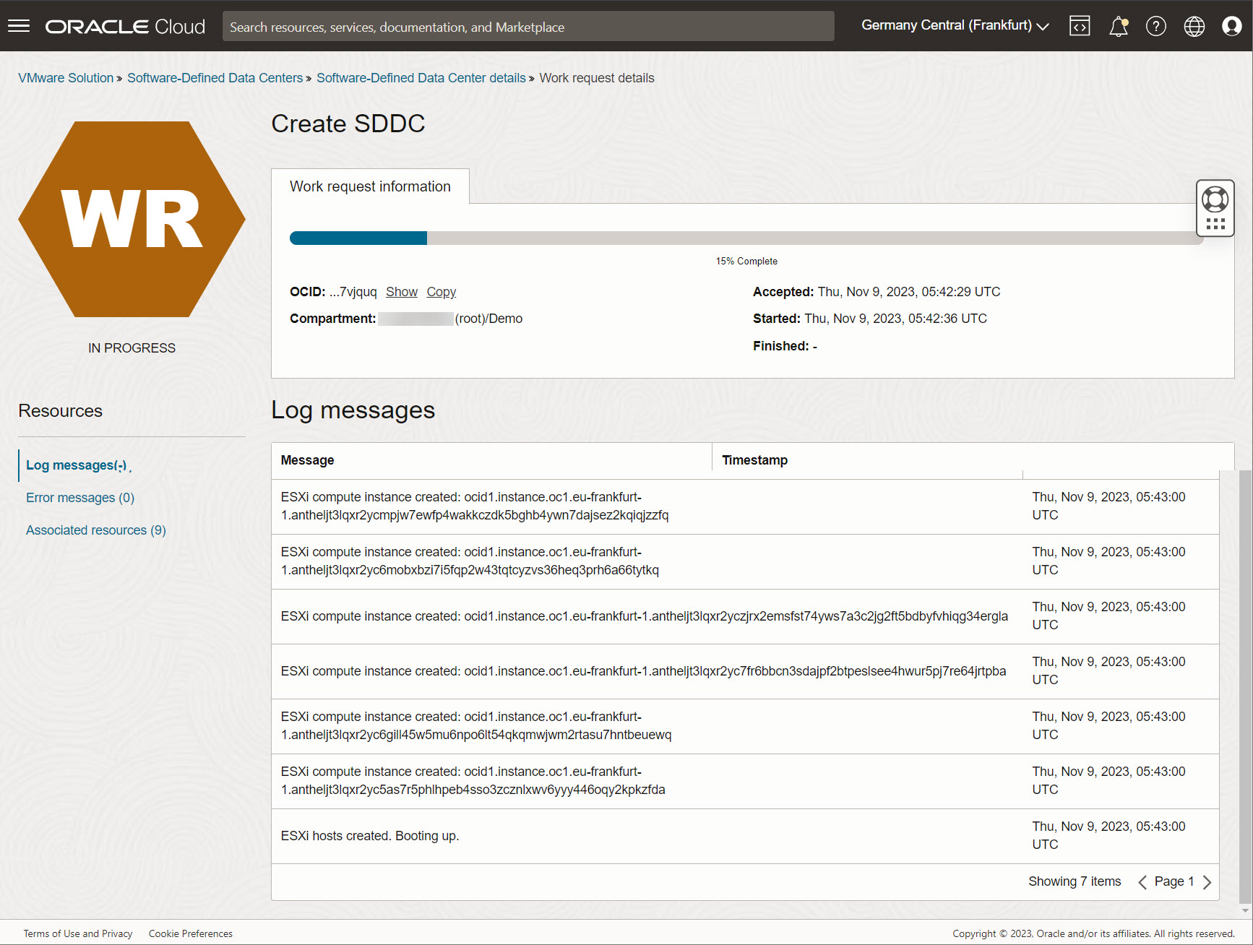Open Cloud Shell developer tools icon

[1080, 26]
